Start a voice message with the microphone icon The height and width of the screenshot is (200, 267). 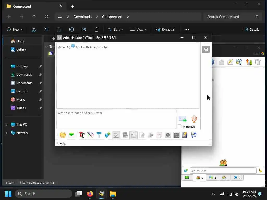point(194,119)
